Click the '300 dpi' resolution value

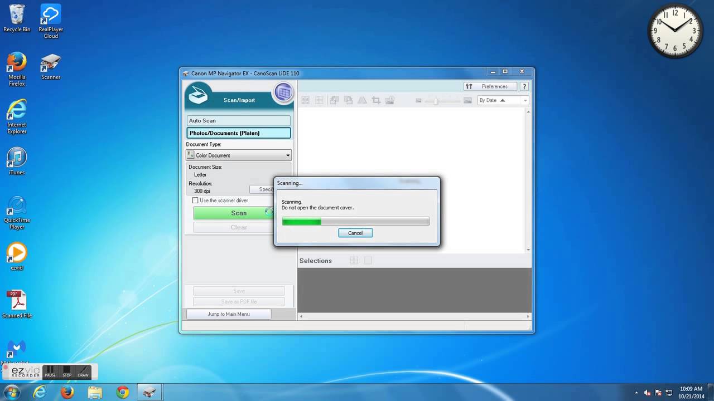tap(202, 191)
